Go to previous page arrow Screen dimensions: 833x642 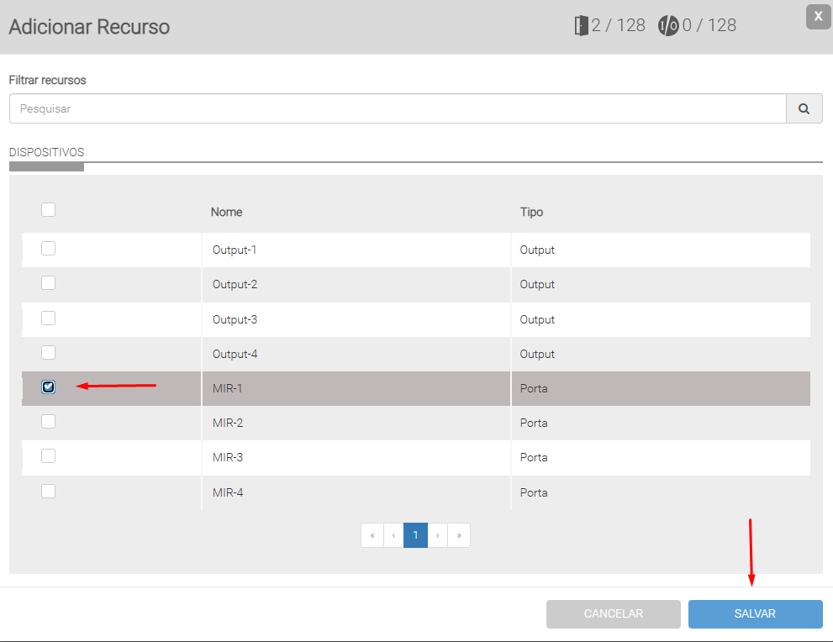[393, 535]
